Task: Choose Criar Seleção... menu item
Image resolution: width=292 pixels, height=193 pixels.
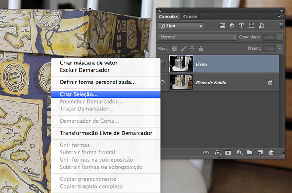Action: coord(106,94)
